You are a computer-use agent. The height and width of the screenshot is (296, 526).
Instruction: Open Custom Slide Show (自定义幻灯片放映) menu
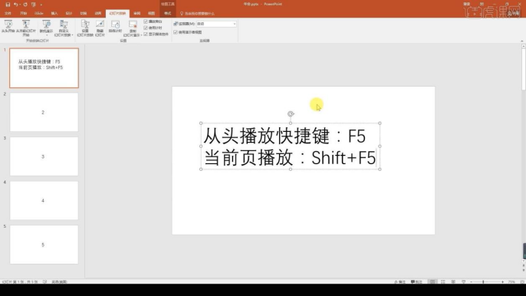click(64, 28)
